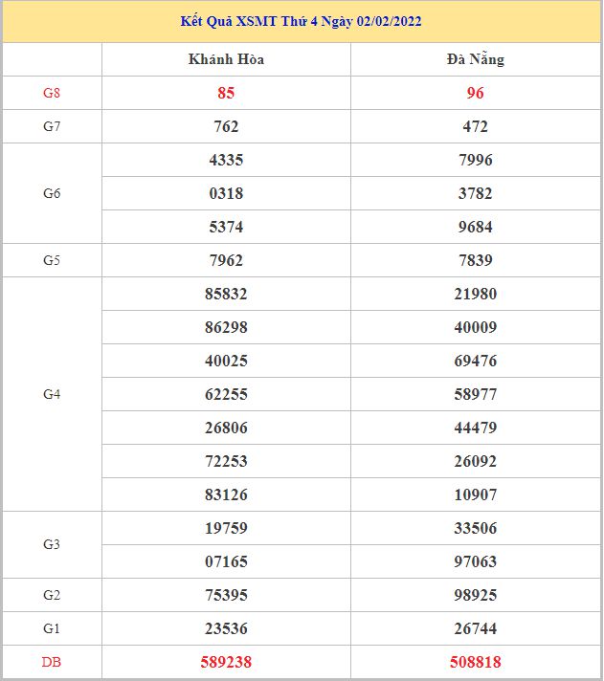This screenshot has height=681, width=604.
Task: Select the G6 row label
Action: click(x=52, y=193)
